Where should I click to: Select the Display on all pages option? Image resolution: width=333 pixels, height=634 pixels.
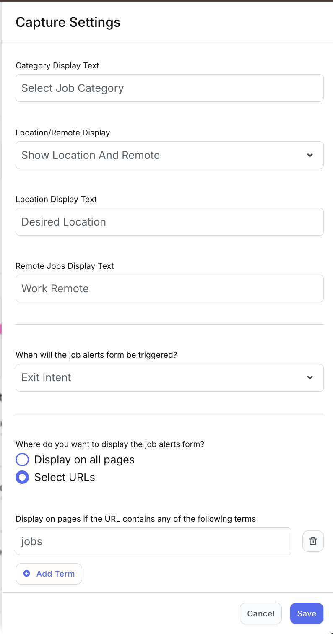[22, 460]
